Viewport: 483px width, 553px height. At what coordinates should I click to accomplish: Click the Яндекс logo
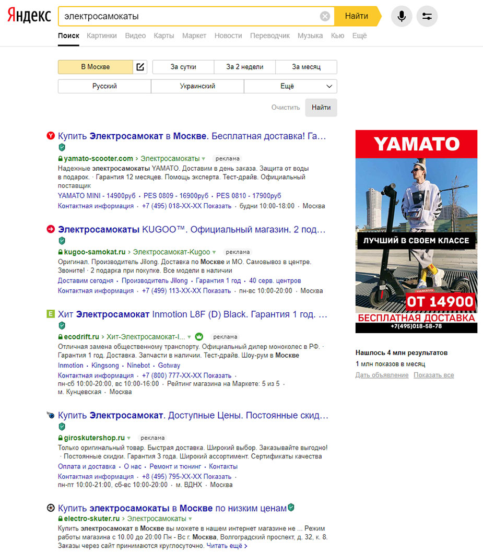[29, 16]
